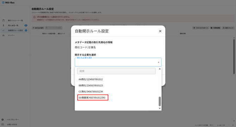Choose DD需要家/4567891012345 option
This screenshot has width=236, height=127.
[x=93, y=98]
